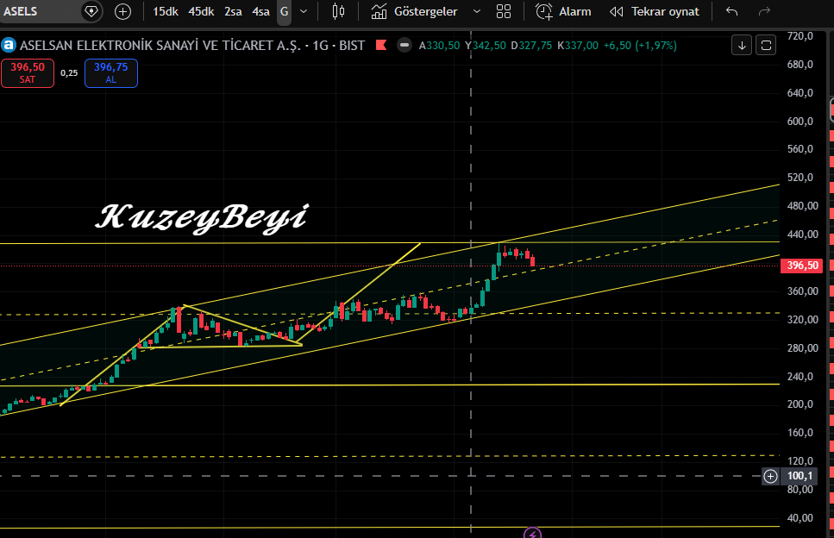Click the 720,0 price axis label
This screenshot has width=834, height=538.
tap(800, 36)
